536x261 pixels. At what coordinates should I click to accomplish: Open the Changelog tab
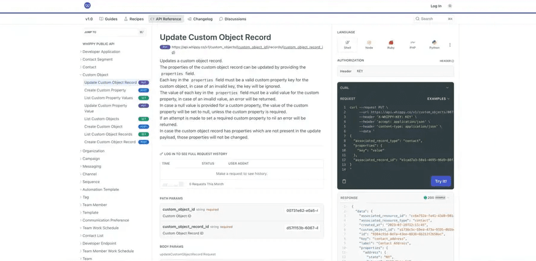point(200,19)
